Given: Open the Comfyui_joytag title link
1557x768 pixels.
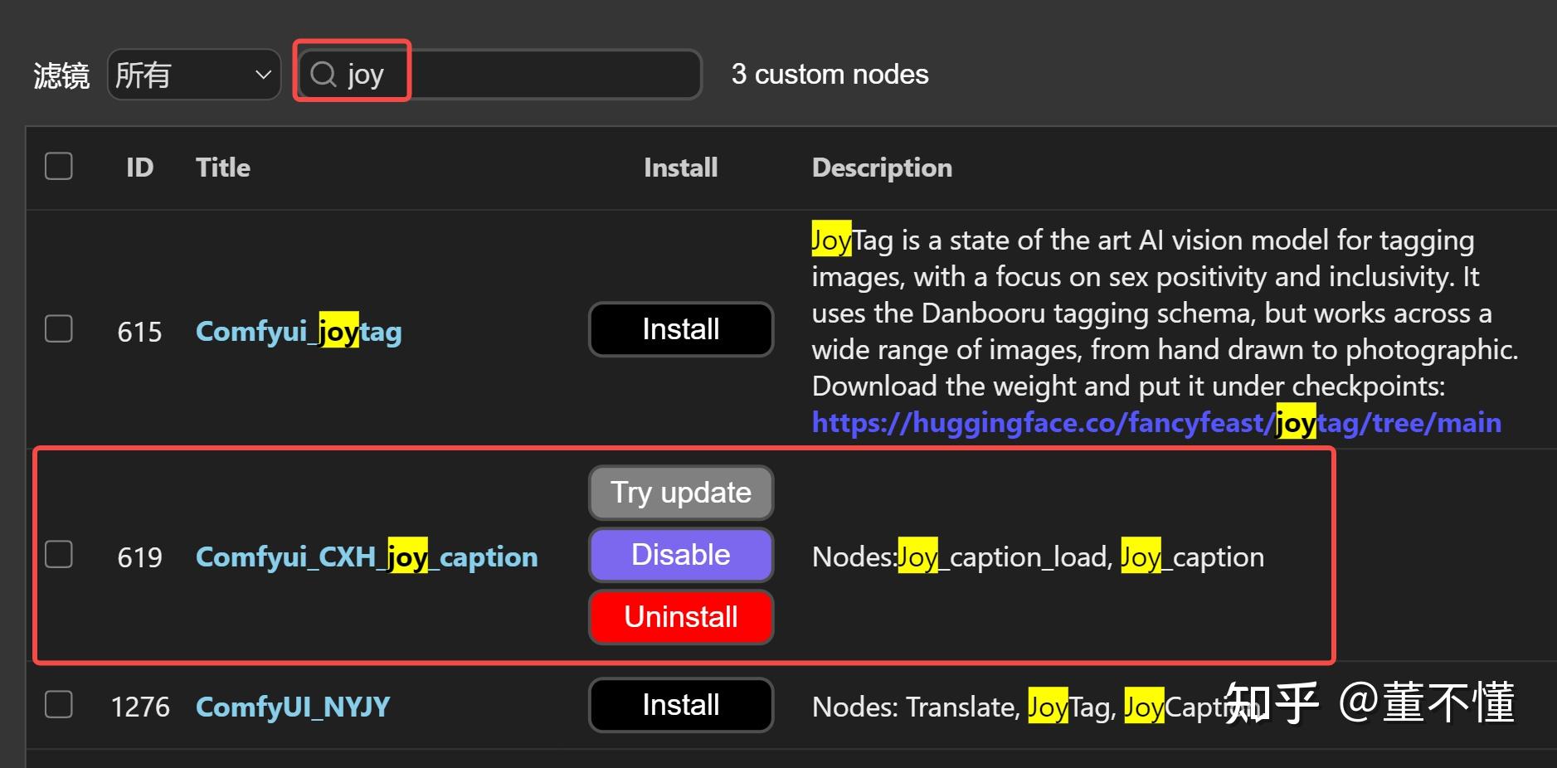Looking at the screenshot, I should pos(299,332).
